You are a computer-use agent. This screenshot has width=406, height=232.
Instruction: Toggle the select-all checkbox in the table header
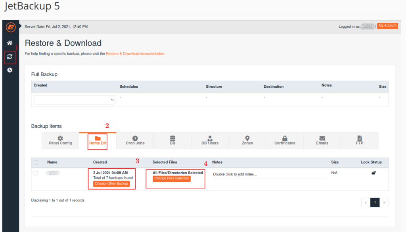tap(35, 162)
